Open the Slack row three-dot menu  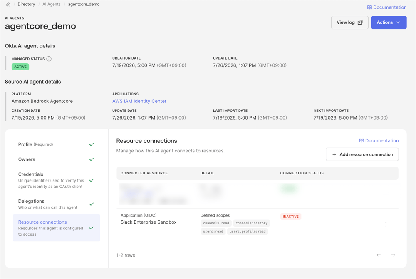point(386,224)
